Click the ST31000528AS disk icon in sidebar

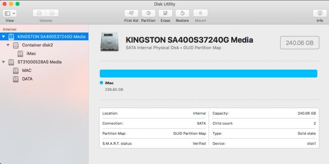tap(11, 62)
